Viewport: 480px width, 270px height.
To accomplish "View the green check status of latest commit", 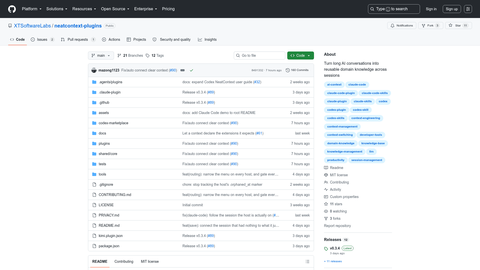I will (x=191, y=70).
